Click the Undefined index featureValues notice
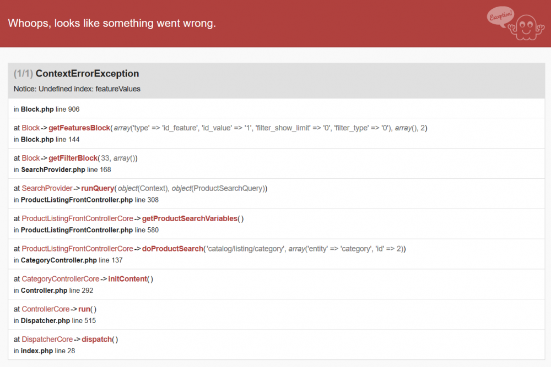The width and height of the screenshot is (551, 367). point(77,89)
